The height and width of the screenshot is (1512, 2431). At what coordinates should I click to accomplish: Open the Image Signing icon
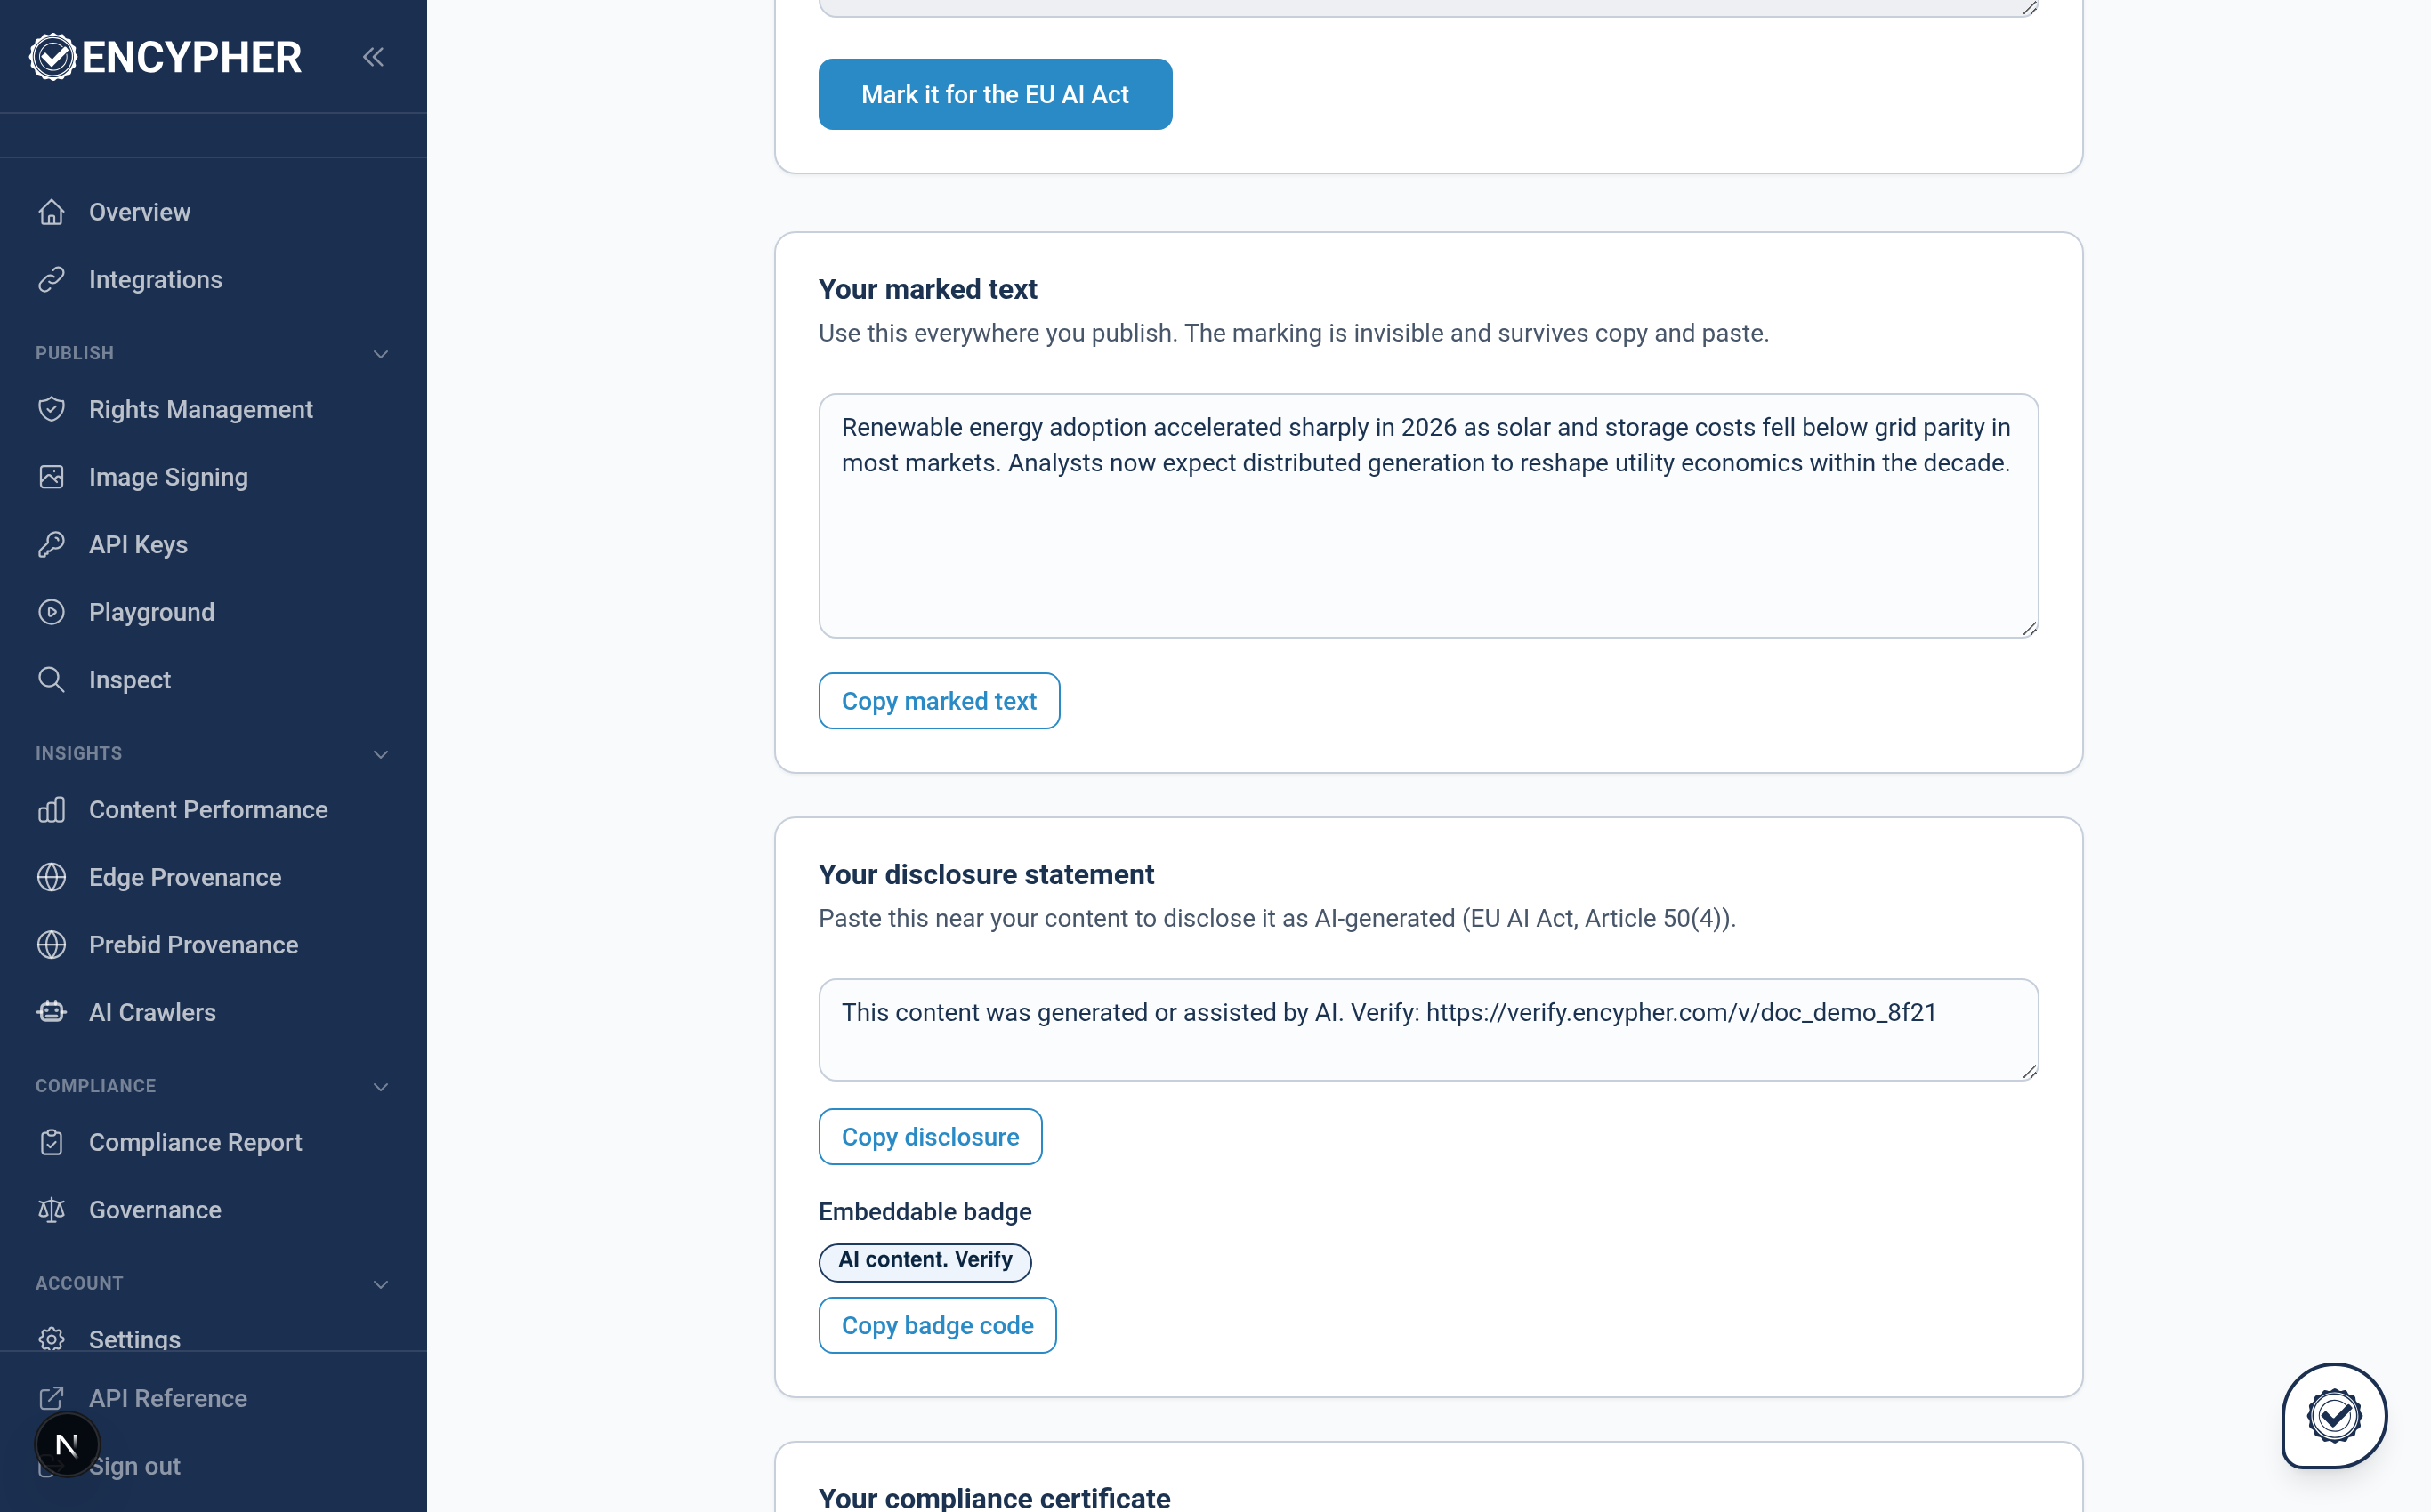point(52,477)
